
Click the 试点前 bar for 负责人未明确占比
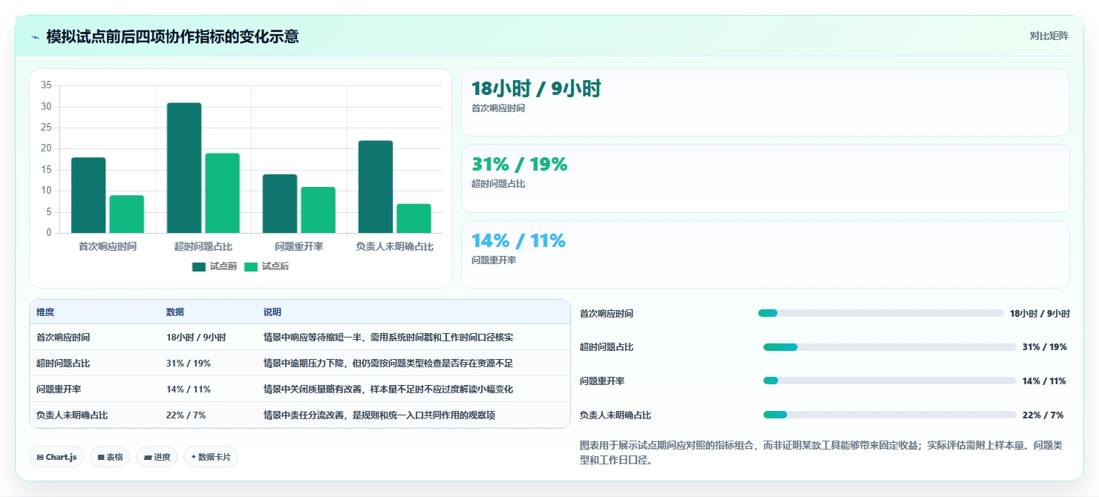click(x=376, y=187)
